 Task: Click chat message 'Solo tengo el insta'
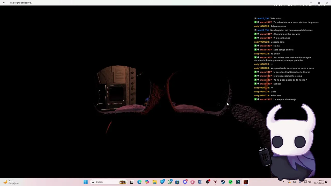click(283, 50)
